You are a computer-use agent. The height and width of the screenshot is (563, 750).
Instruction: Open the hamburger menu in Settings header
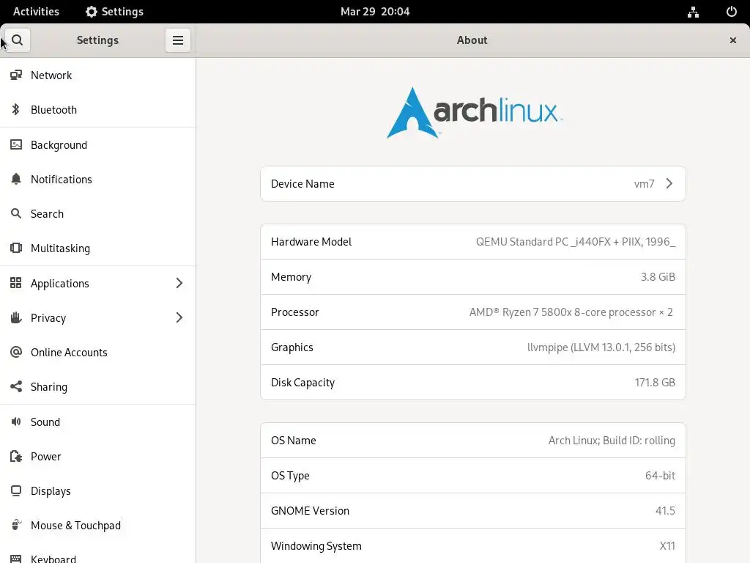coord(178,40)
